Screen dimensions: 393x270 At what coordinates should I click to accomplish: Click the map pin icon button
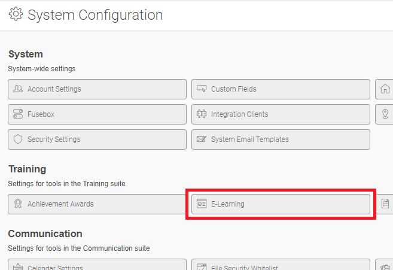point(384,114)
